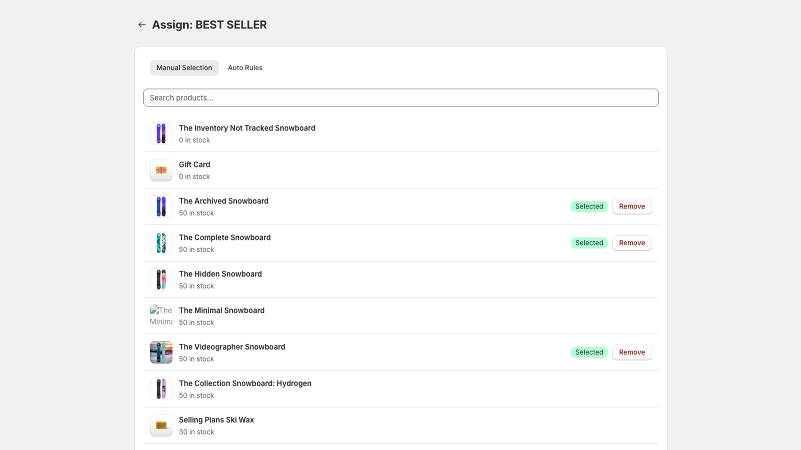Select The Minimal Snowboard product name

222,310
